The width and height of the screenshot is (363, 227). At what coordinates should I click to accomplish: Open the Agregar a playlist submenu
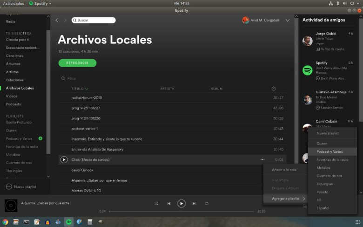285,199
